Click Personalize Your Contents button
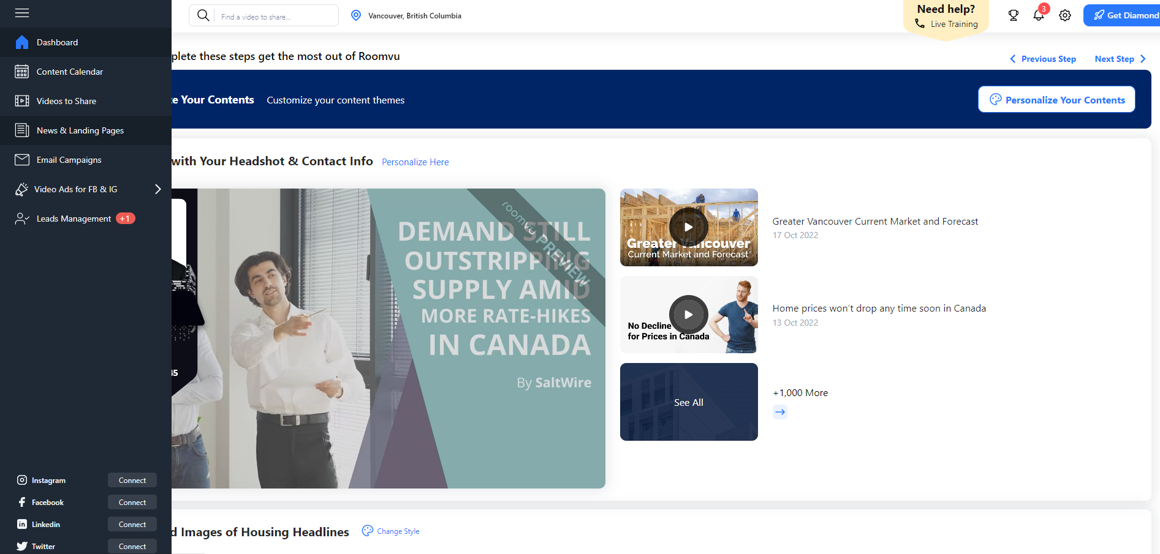 pos(1056,100)
